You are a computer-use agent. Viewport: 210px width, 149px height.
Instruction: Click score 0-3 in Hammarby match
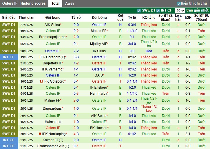(76, 94)
